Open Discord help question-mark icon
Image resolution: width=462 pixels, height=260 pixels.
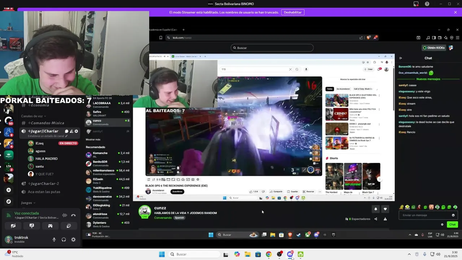point(427,4)
